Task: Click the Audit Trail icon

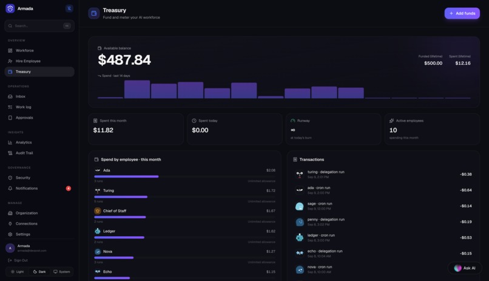Action: (x=10, y=153)
